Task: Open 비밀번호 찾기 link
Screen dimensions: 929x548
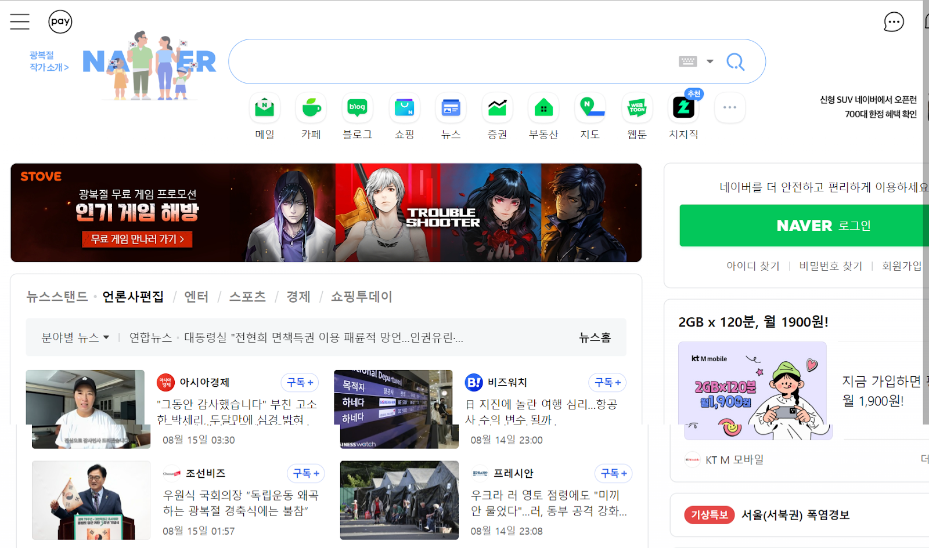Action: [x=831, y=266]
